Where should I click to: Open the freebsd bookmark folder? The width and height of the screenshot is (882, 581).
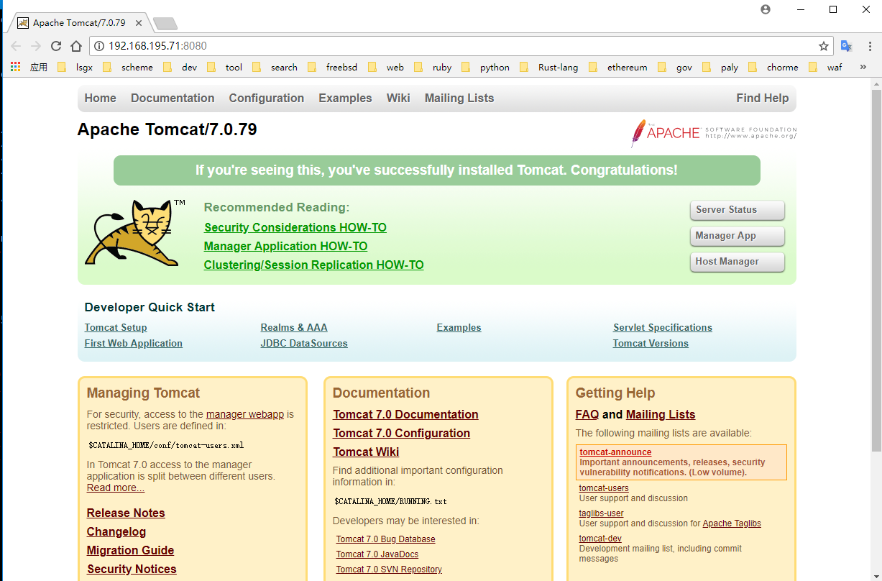coord(332,68)
